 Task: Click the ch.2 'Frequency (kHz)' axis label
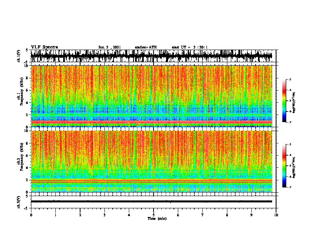click(x=22, y=156)
